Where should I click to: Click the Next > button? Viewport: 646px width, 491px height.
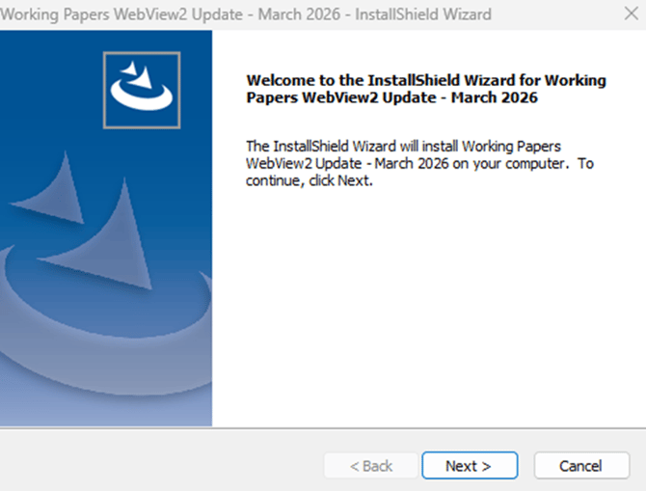pyautogui.click(x=469, y=466)
